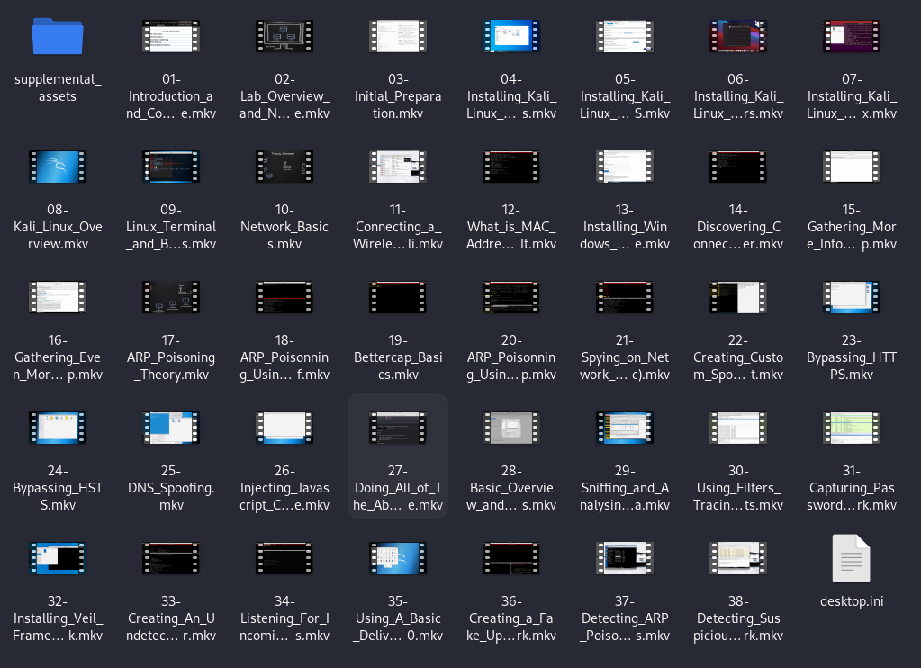Image resolution: width=921 pixels, height=668 pixels.
Task: Click the 03-Initial_Preparation.mkv video file
Action: pyautogui.click(x=397, y=37)
